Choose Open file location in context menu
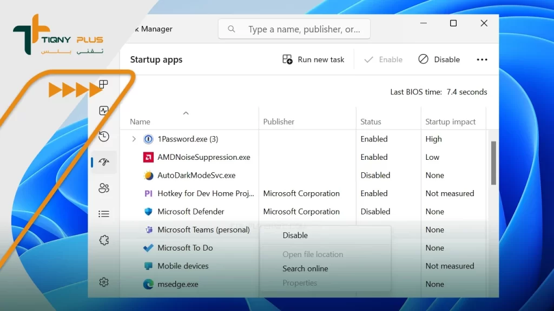Image resolution: width=554 pixels, height=311 pixels. point(313,254)
